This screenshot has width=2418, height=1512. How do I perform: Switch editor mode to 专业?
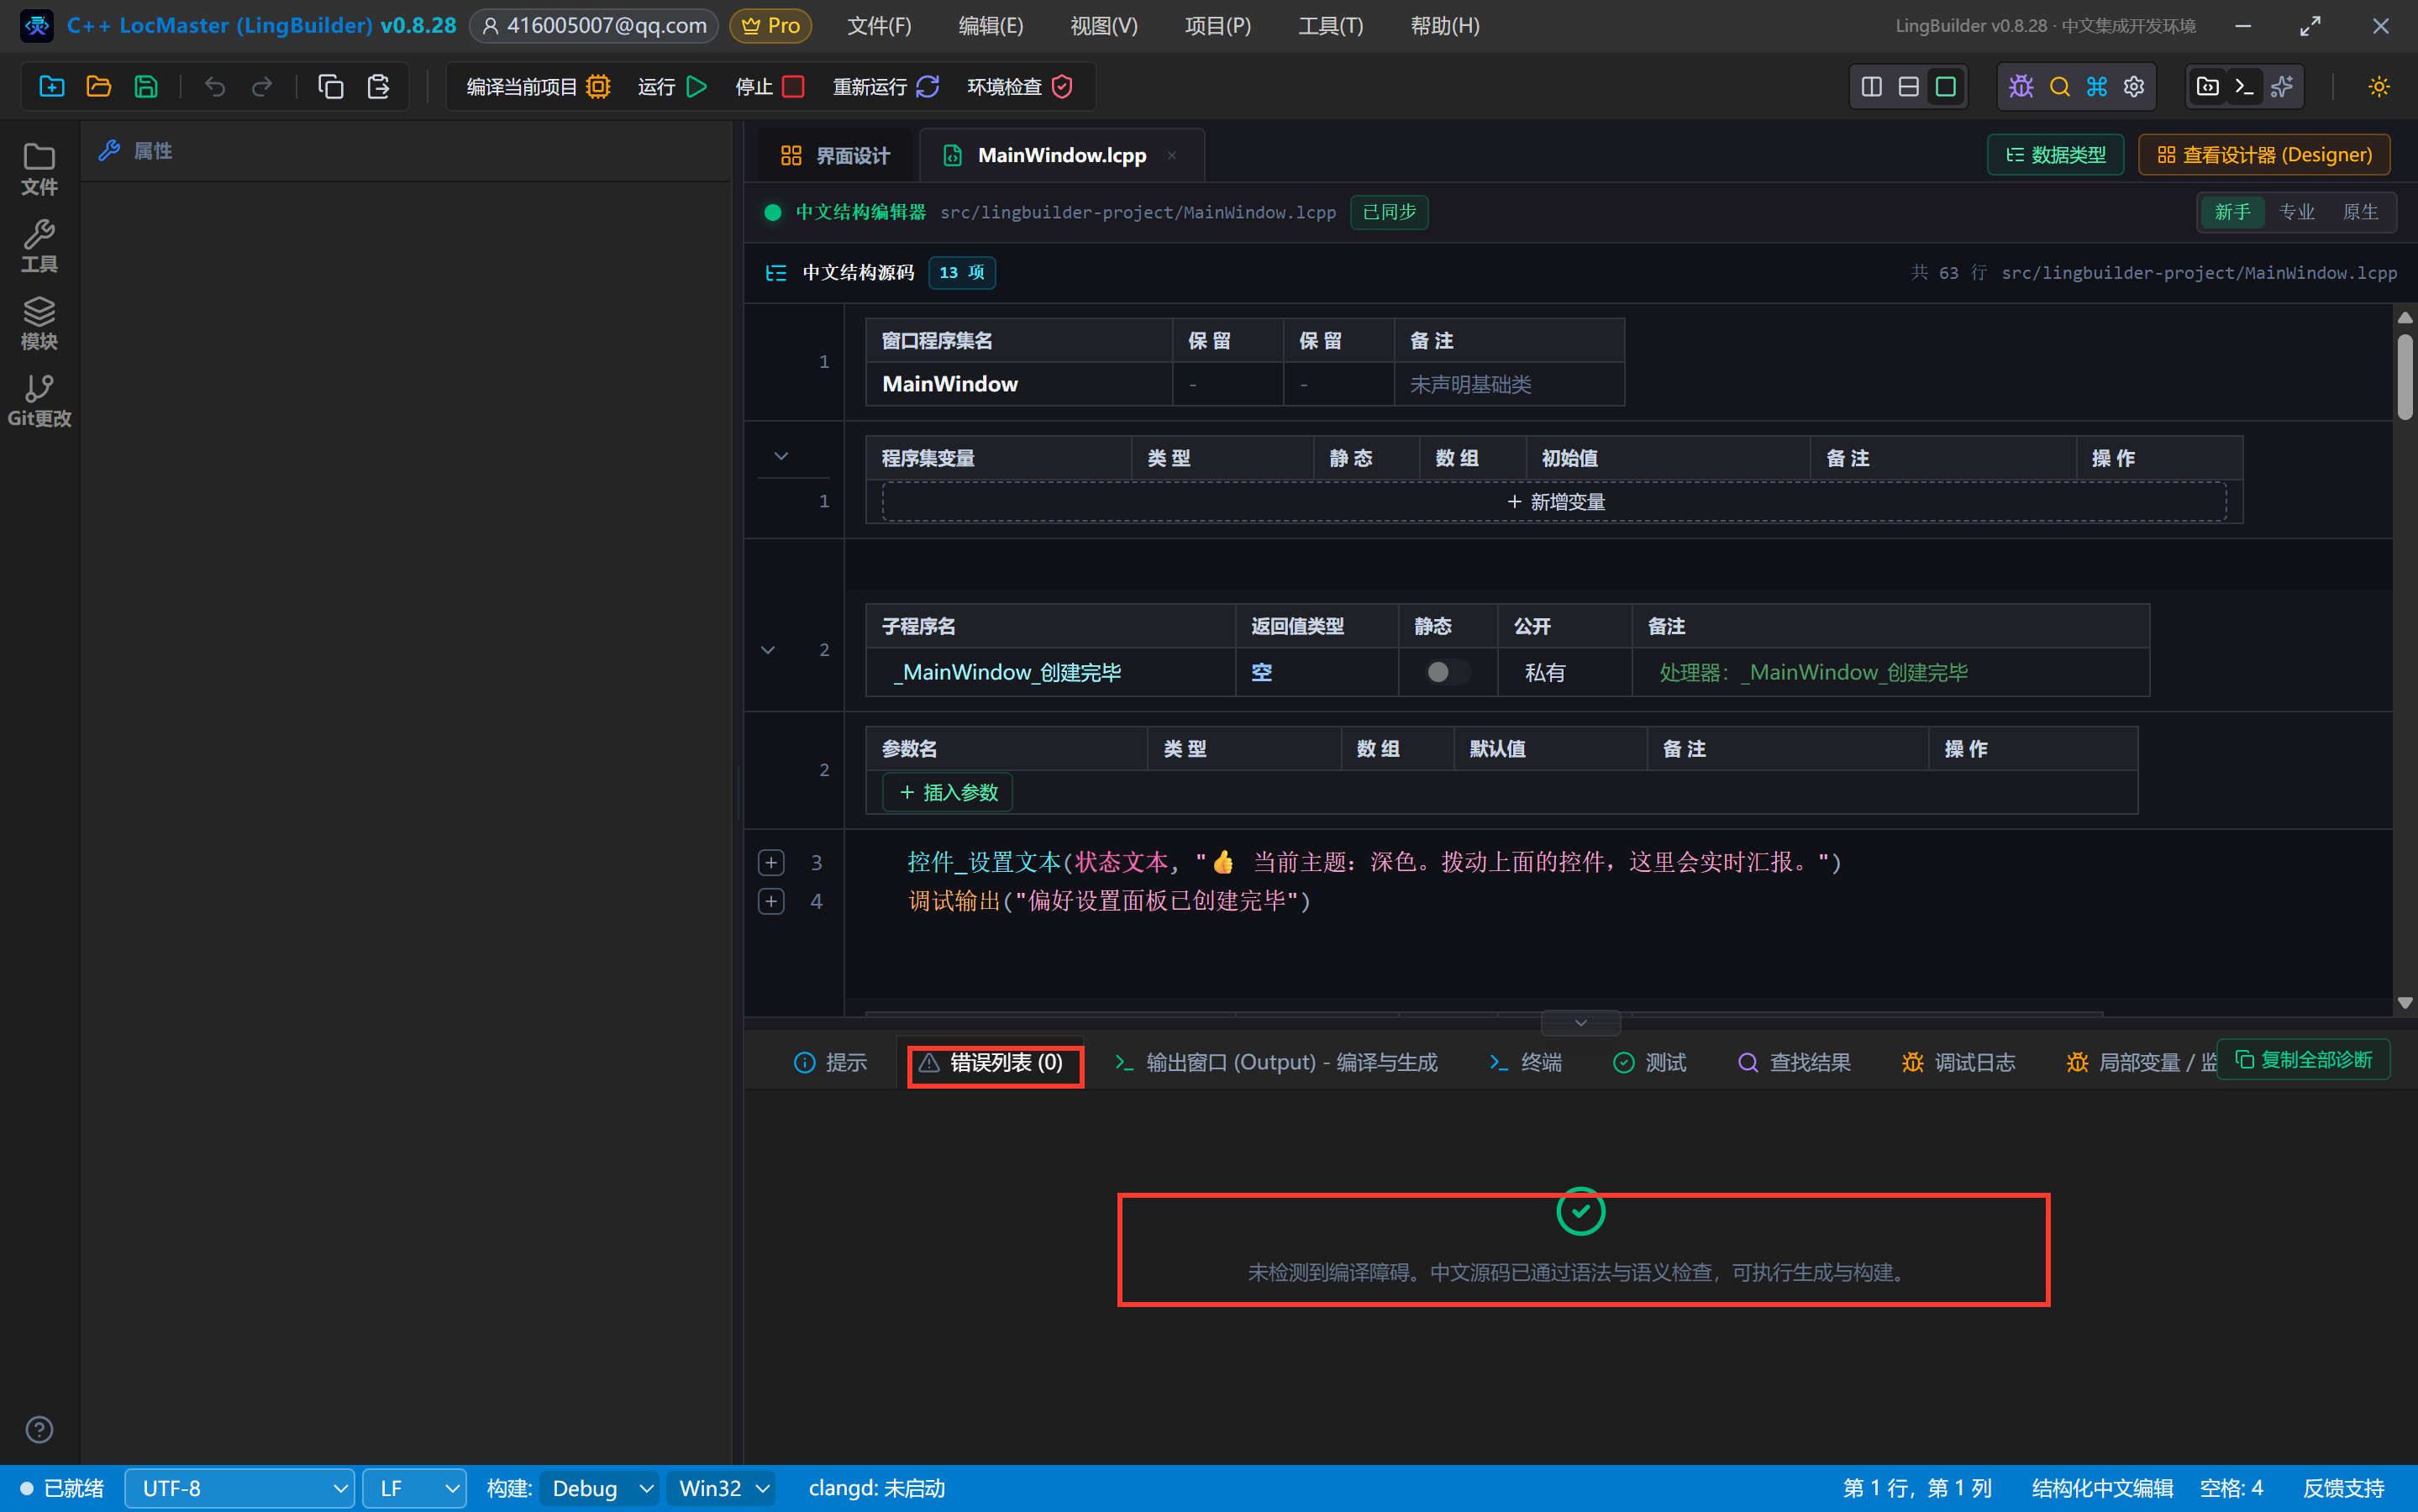(x=2296, y=212)
